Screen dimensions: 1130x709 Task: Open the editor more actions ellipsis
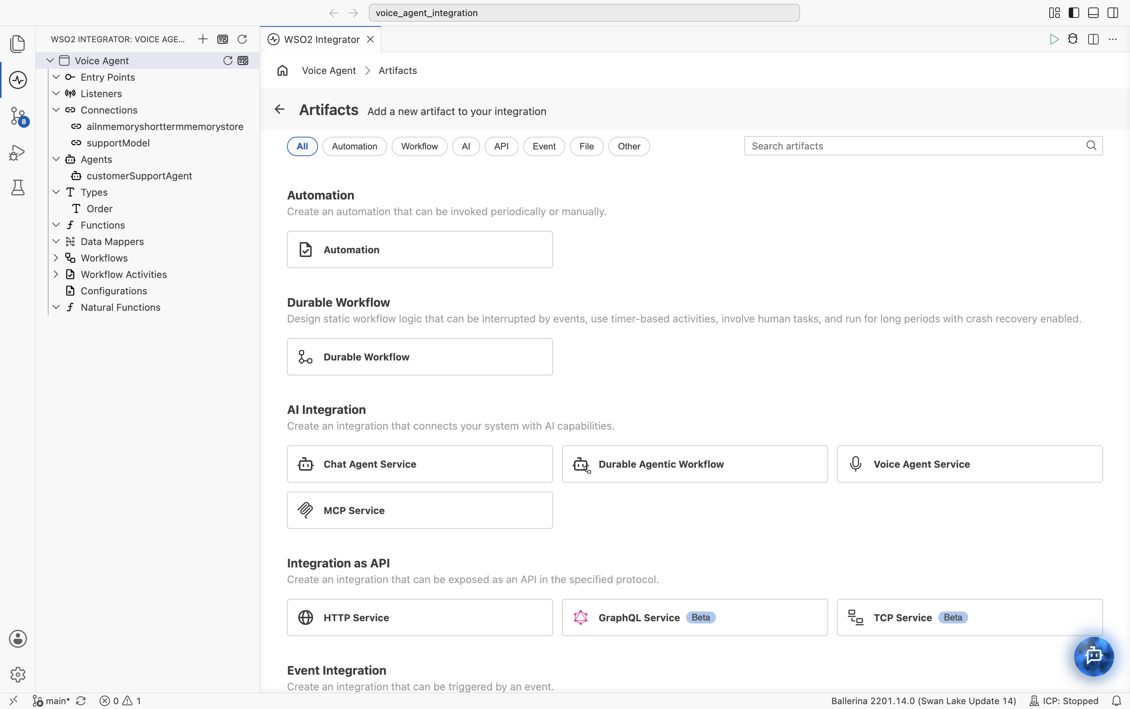(1113, 39)
